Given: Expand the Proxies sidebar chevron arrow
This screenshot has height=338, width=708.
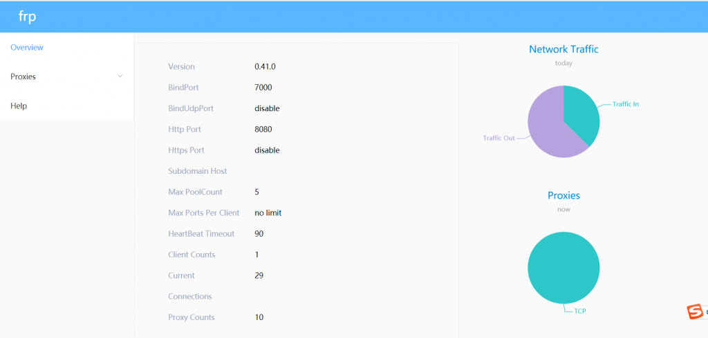Looking at the screenshot, I should click(x=120, y=76).
